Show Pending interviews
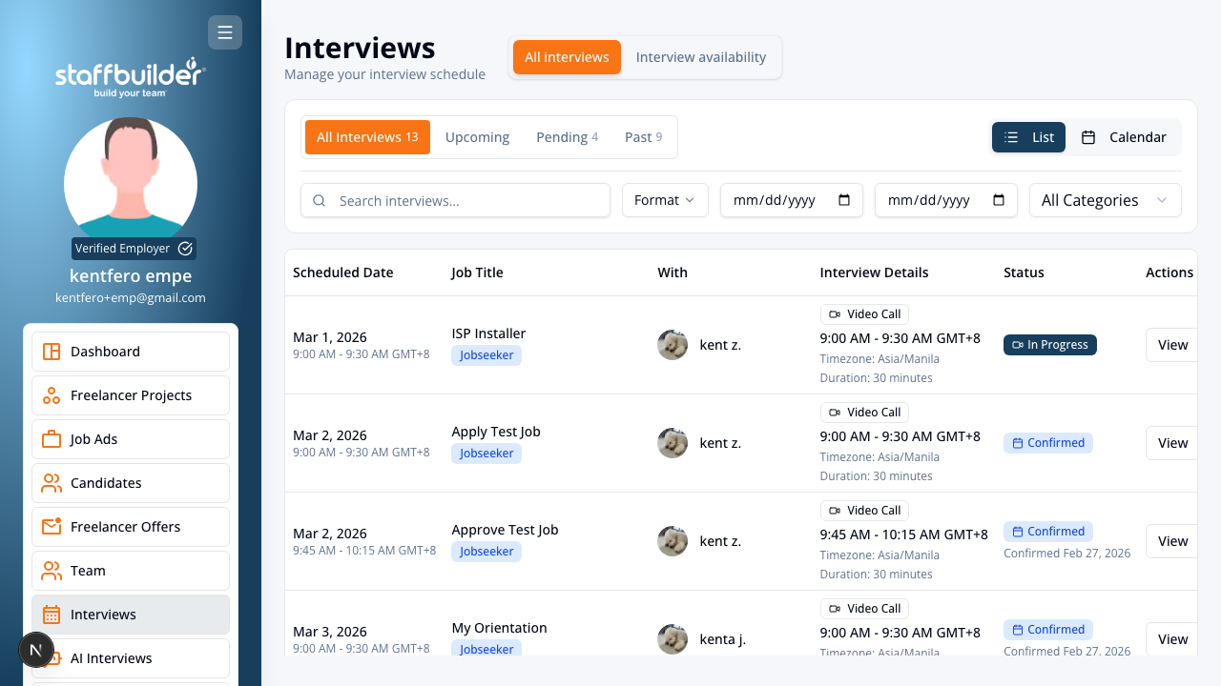Screen dimensions: 1221x686 tap(568, 137)
